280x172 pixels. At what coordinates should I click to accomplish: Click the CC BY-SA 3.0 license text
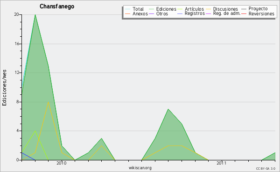pyautogui.click(x=266, y=168)
